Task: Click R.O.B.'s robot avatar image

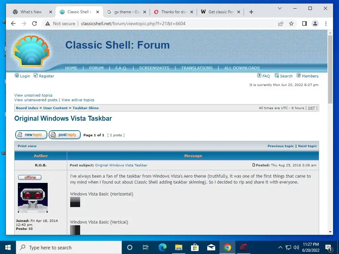Action: (x=33, y=198)
